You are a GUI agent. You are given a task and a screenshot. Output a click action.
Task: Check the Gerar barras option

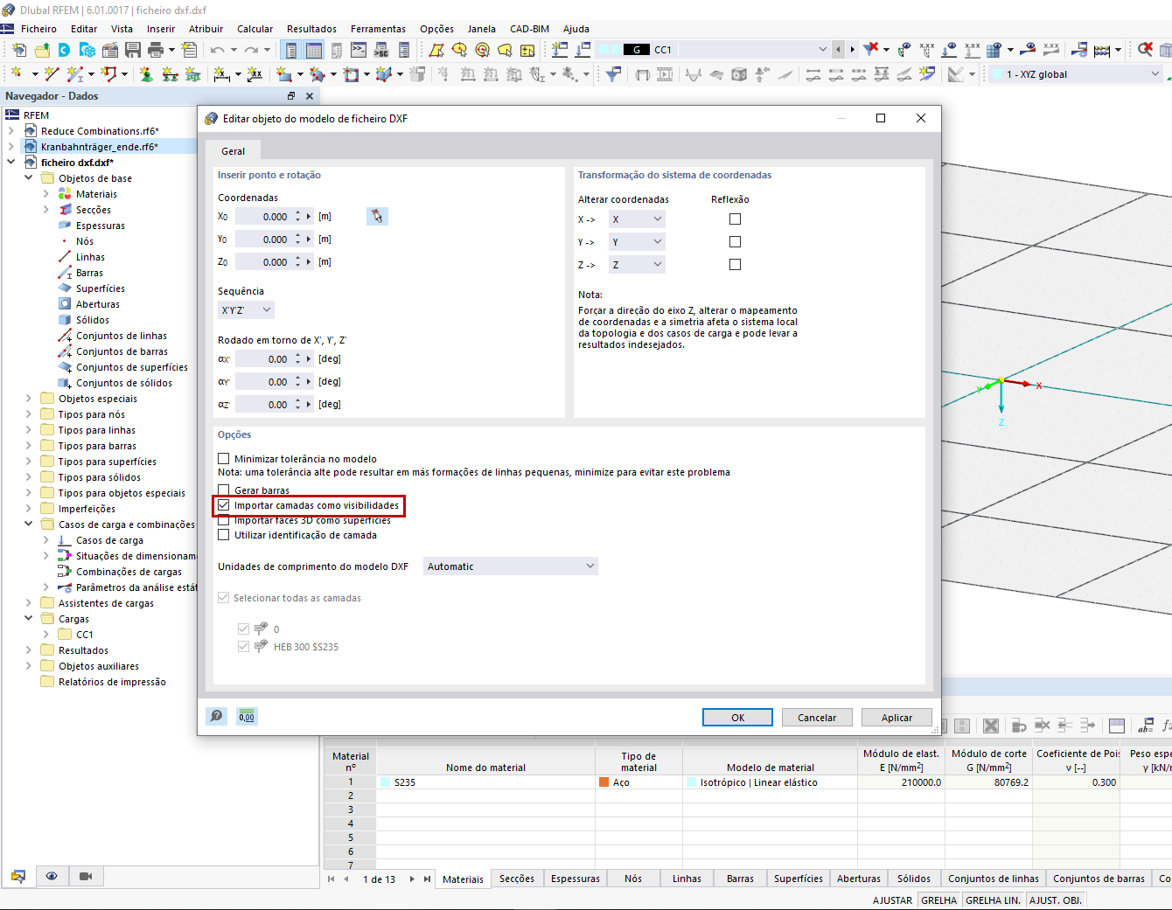tap(224, 490)
